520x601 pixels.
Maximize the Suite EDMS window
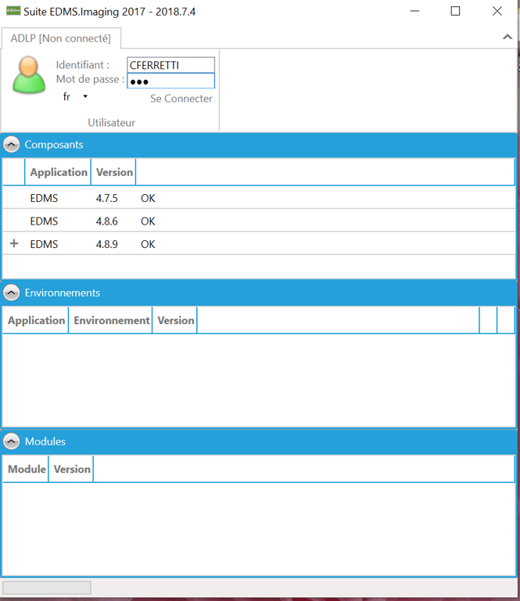click(455, 11)
